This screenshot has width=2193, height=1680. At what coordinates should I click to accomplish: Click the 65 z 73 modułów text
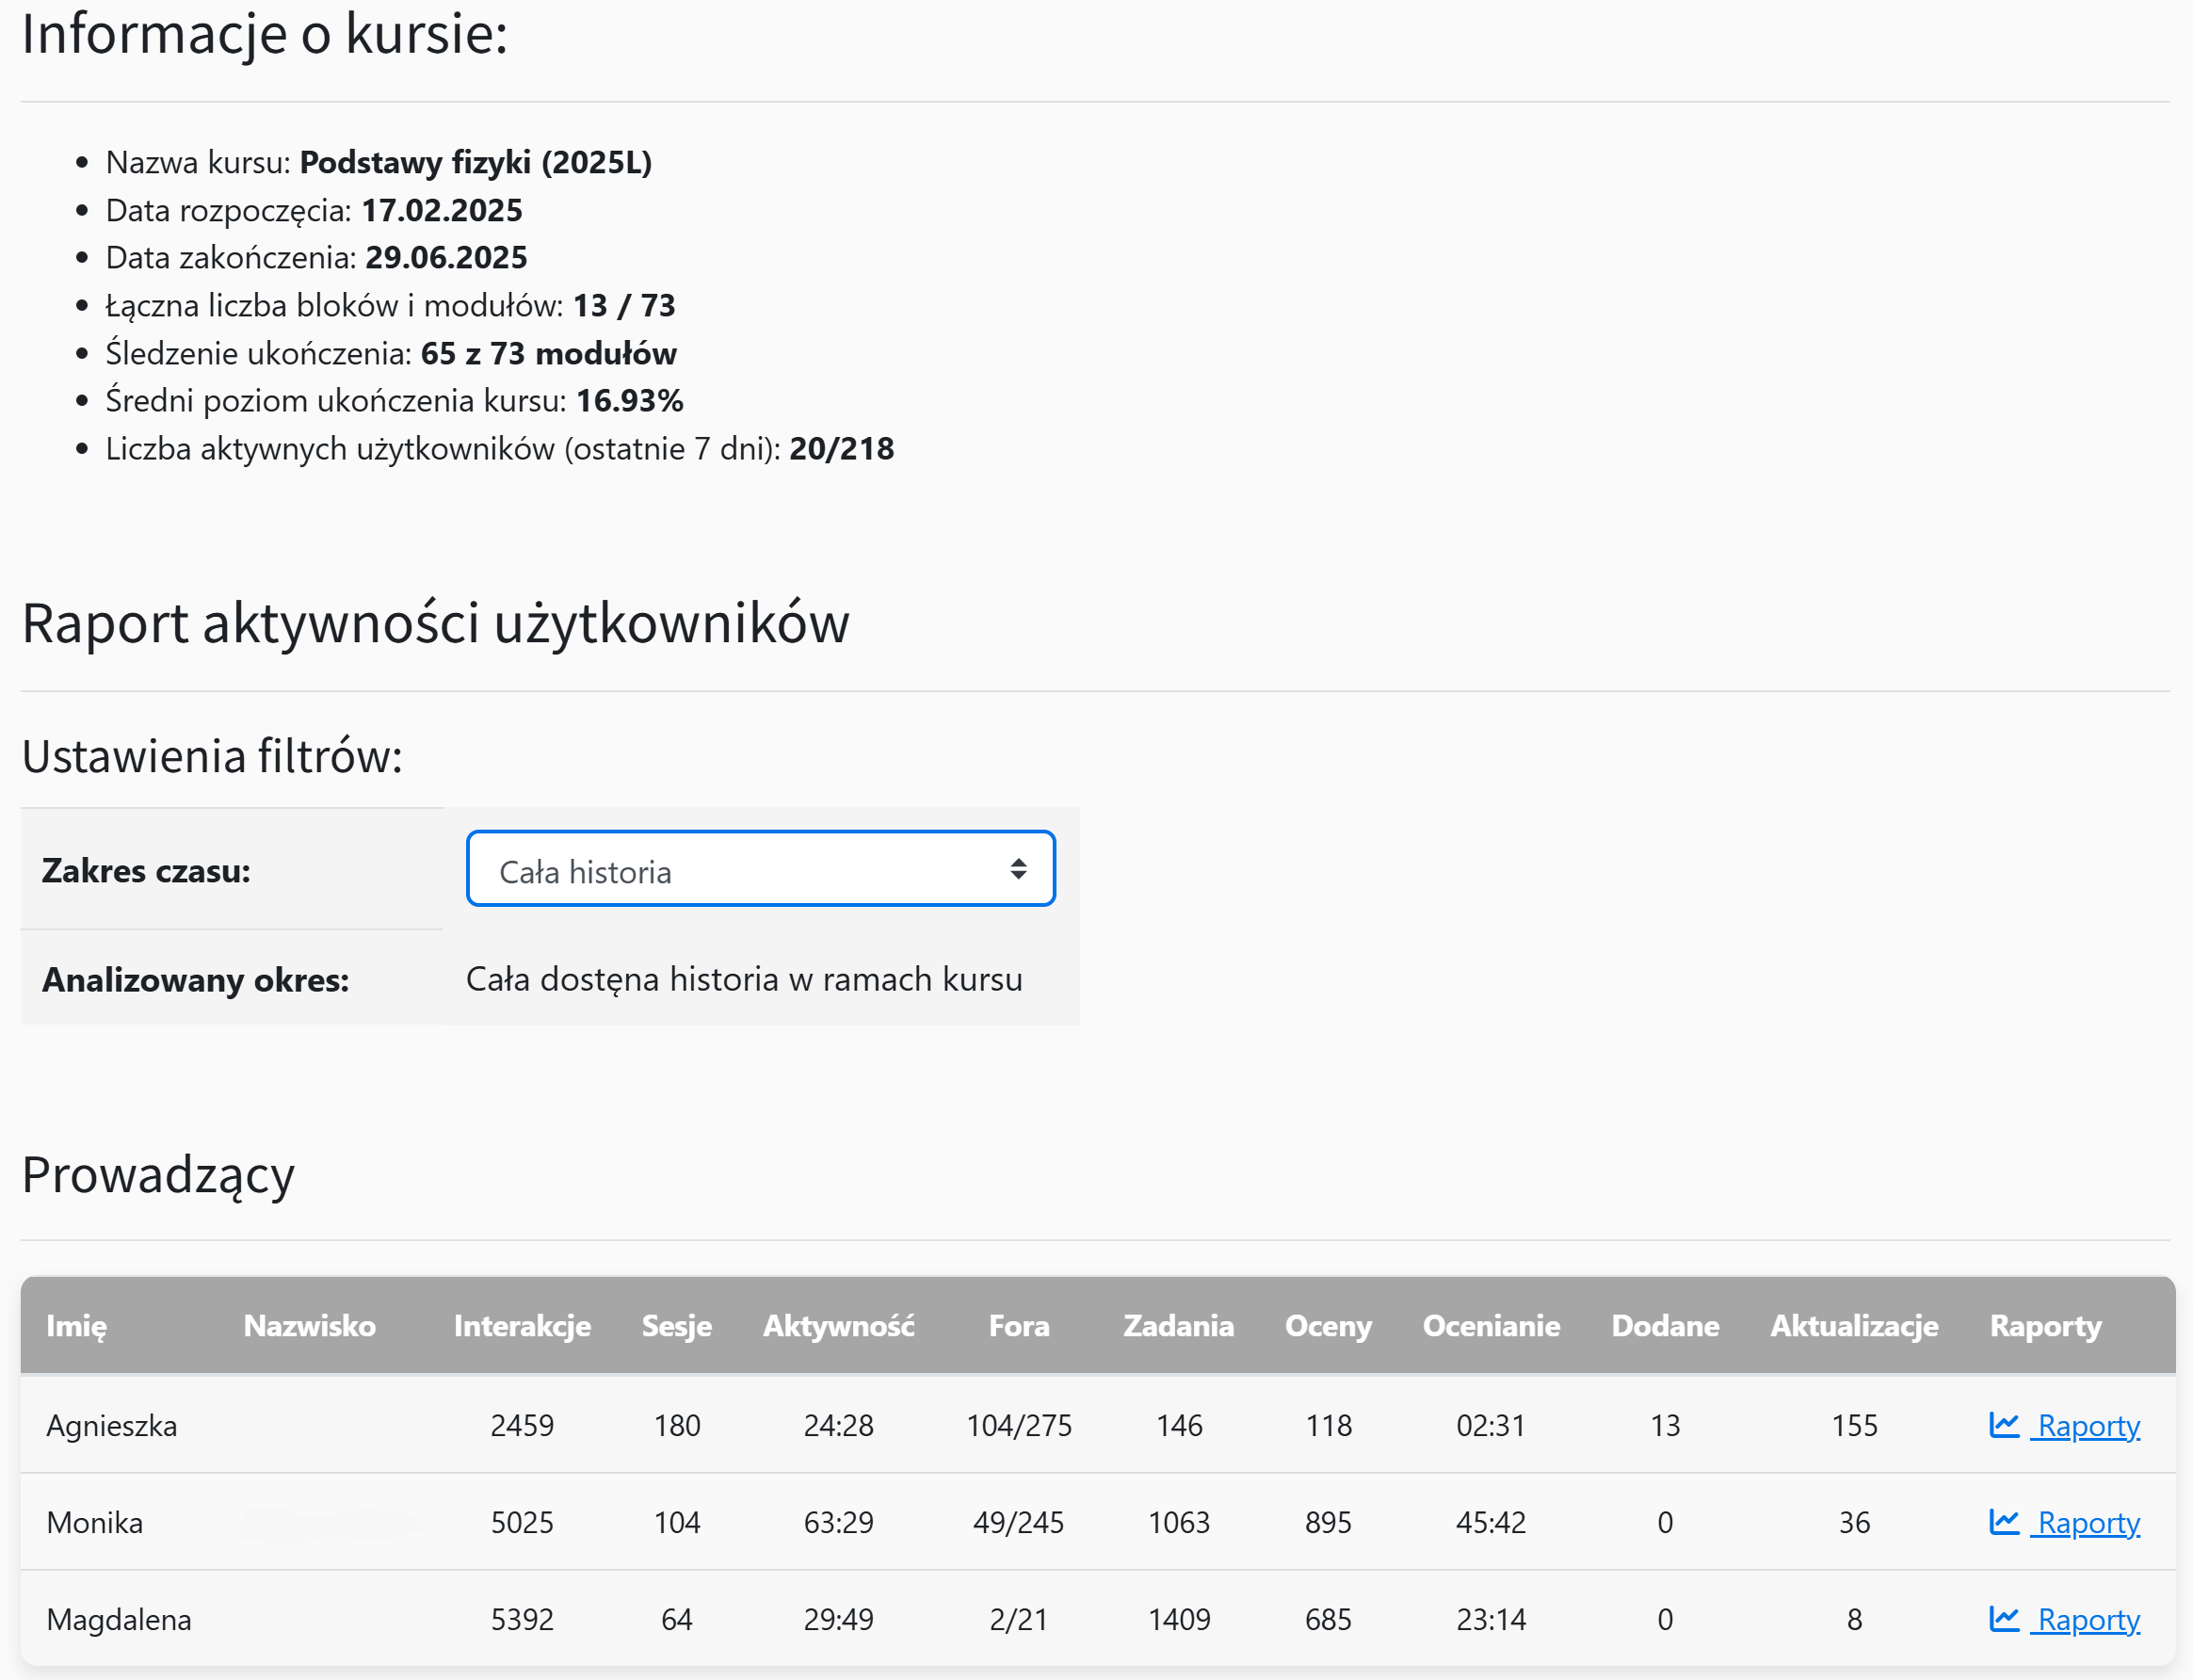tap(549, 353)
